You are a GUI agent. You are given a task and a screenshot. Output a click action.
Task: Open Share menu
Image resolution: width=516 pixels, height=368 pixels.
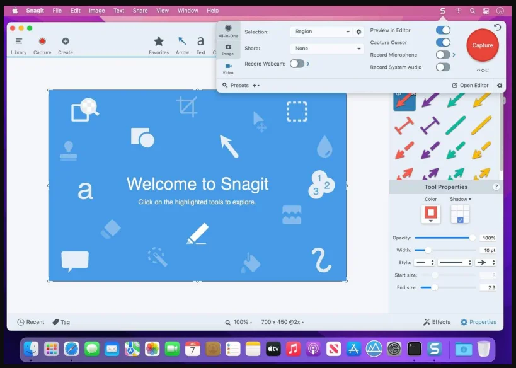pyautogui.click(x=140, y=11)
